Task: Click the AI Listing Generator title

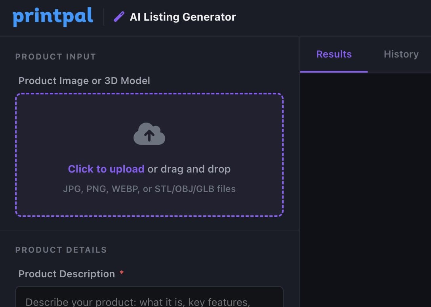Action: 183,17
